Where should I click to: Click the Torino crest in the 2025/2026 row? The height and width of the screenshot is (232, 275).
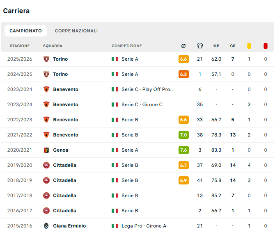[x=46, y=59]
